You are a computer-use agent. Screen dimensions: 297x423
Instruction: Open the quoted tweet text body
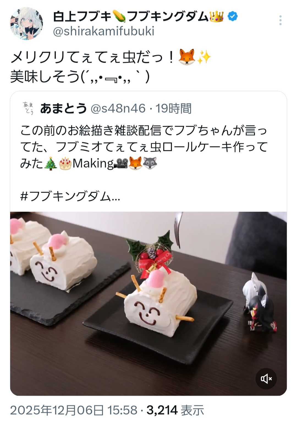pyautogui.click(x=144, y=147)
